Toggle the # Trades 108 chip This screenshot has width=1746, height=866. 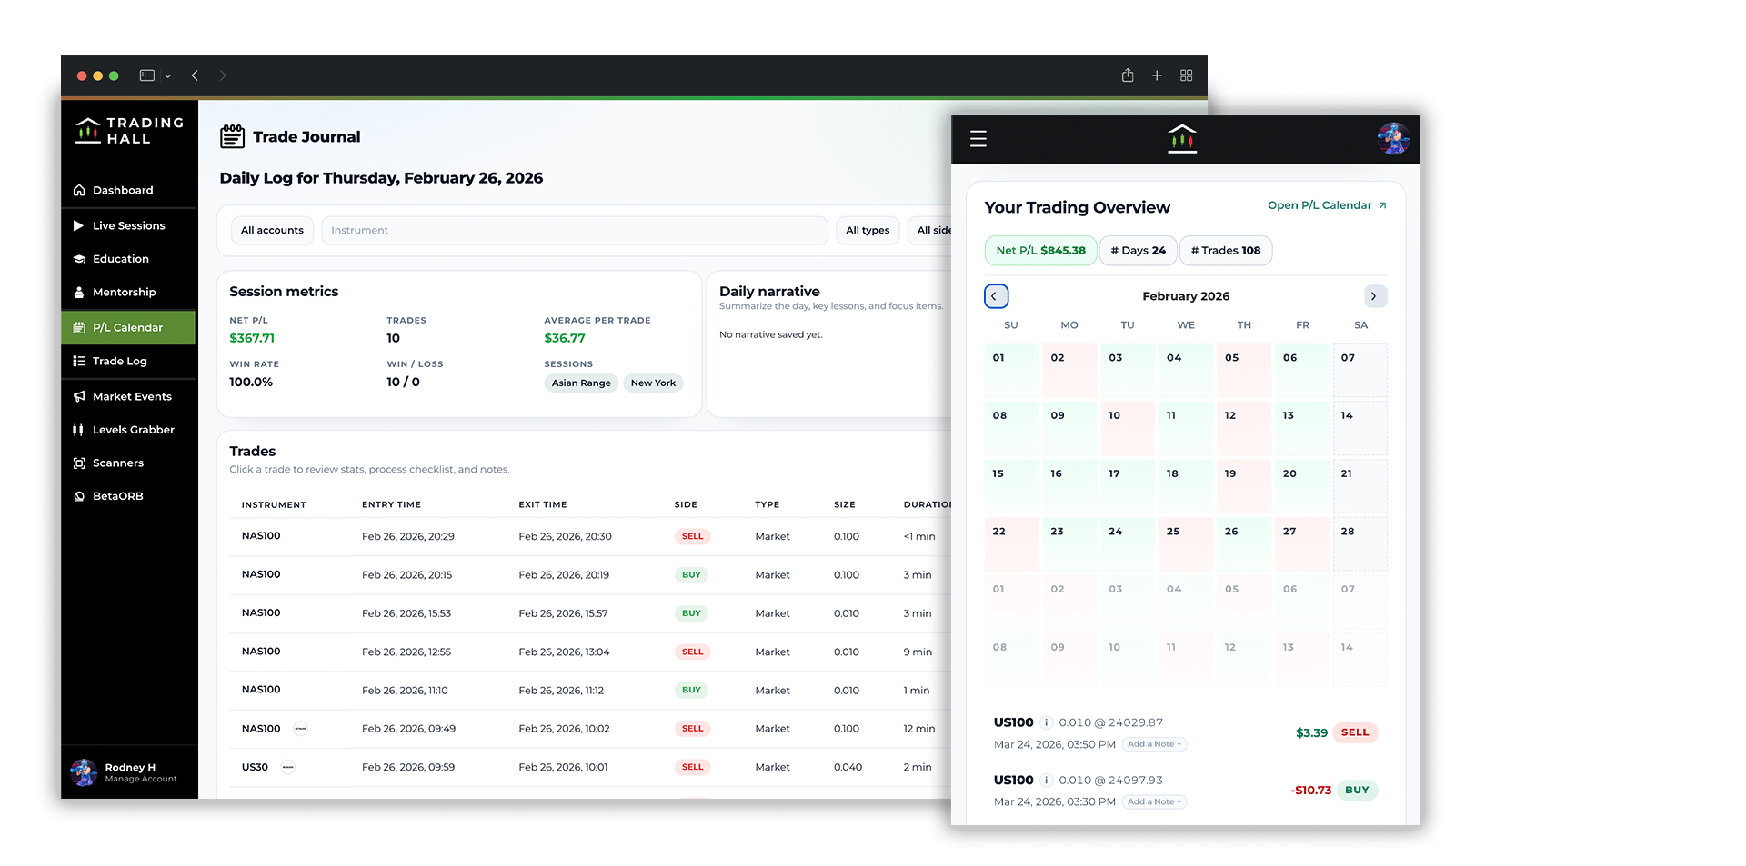(x=1225, y=251)
